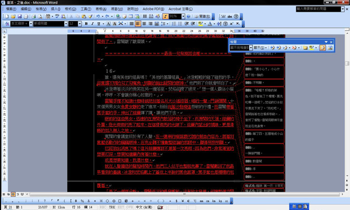Open the File (檔案) menu

[x=11, y=9]
